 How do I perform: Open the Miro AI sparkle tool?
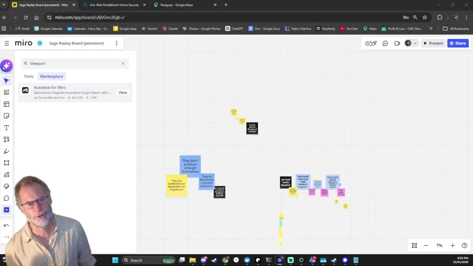click(x=6, y=66)
